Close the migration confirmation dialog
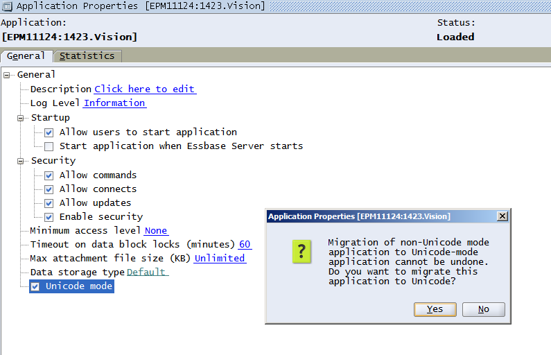Image resolution: width=551 pixels, height=355 pixels. [x=502, y=216]
